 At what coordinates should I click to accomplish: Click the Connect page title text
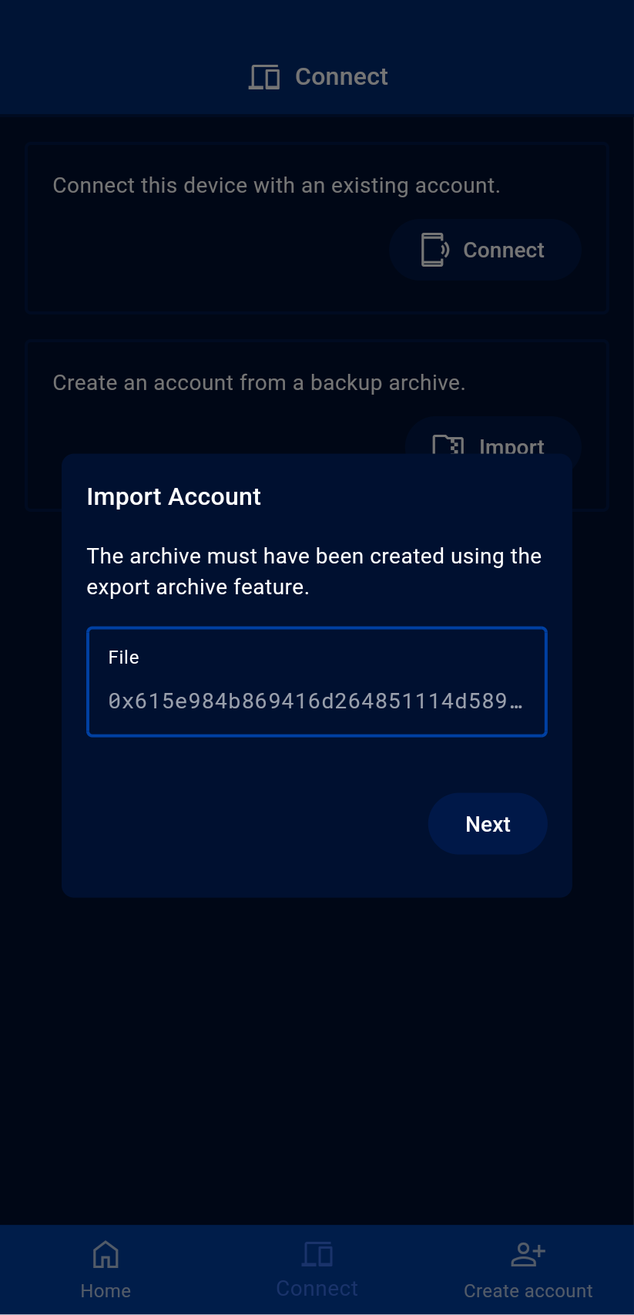[x=341, y=77]
